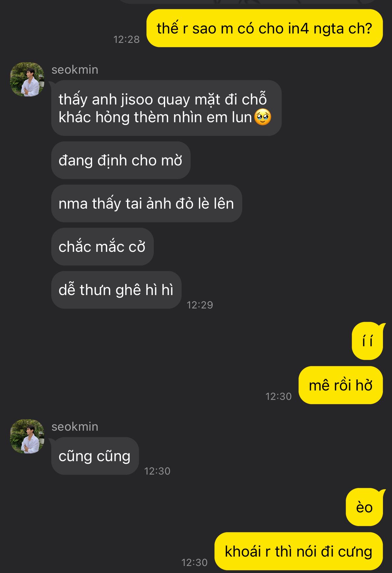The image size is (392, 573).
Task: Tap seokmin's upper profile avatar
Action: click(27, 79)
